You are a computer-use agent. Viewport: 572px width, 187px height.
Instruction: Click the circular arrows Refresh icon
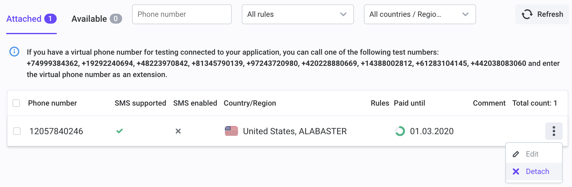point(527,14)
